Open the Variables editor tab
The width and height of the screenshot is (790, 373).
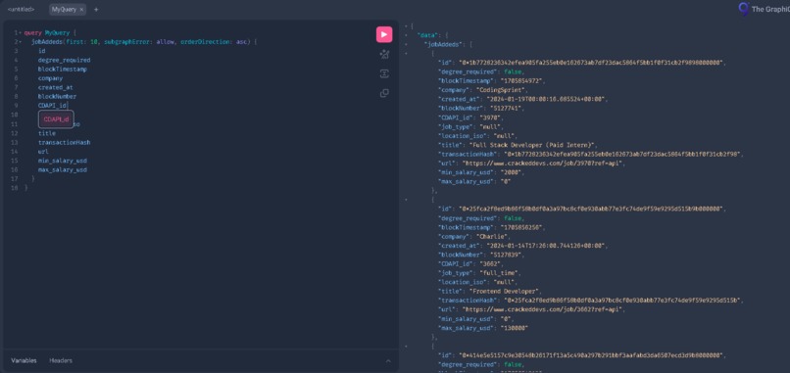(24, 360)
